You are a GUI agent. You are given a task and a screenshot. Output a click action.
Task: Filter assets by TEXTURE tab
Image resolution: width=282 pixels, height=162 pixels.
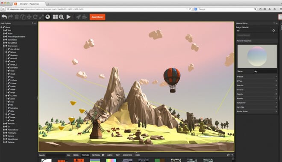click(x=85, y=155)
